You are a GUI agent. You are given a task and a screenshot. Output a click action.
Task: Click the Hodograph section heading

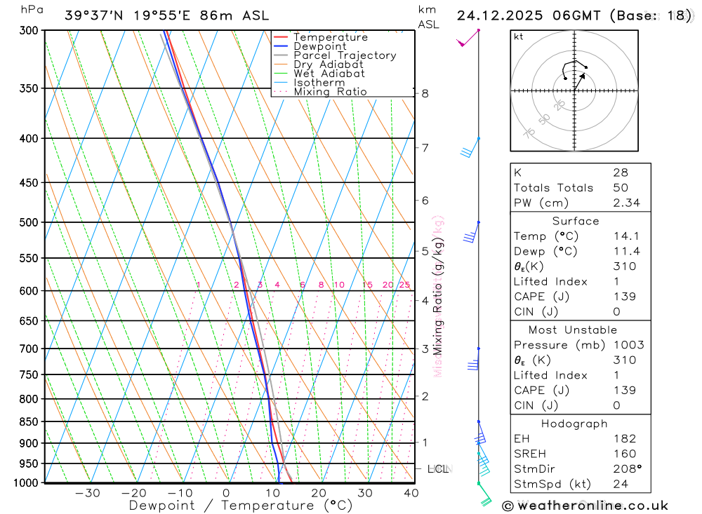(x=574, y=424)
